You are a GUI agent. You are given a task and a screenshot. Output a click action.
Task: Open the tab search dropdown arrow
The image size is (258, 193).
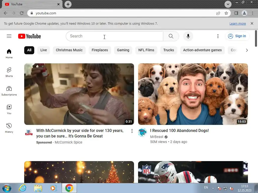228,4
